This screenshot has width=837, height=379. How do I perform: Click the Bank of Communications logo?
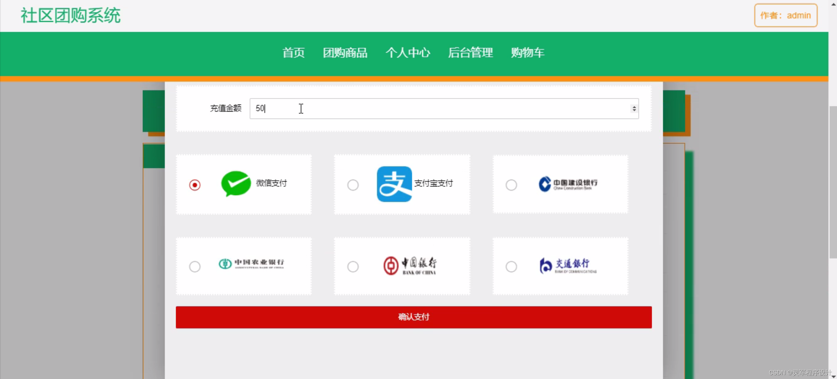coord(568,266)
